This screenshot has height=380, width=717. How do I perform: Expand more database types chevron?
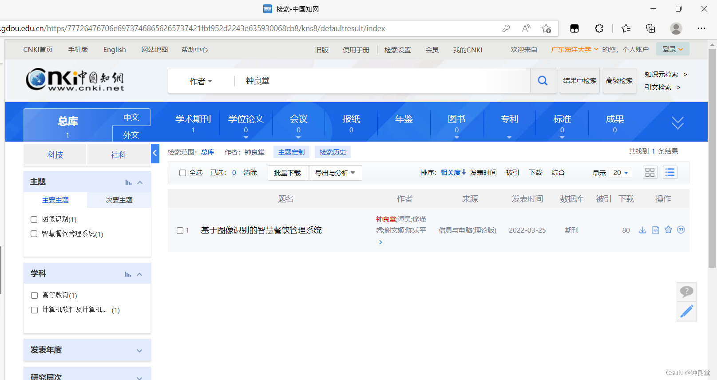(x=677, y=123)
